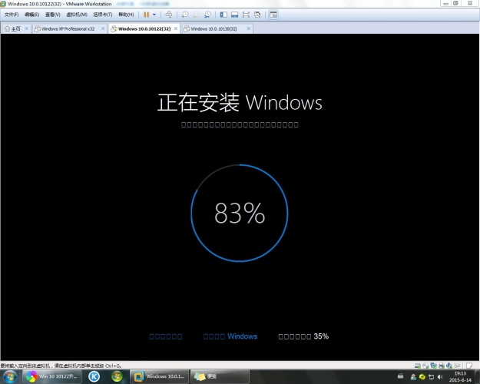Close the Windows 10.0.10122(32) tab
The height and width of the screenshot is (384, 480).
176,28
